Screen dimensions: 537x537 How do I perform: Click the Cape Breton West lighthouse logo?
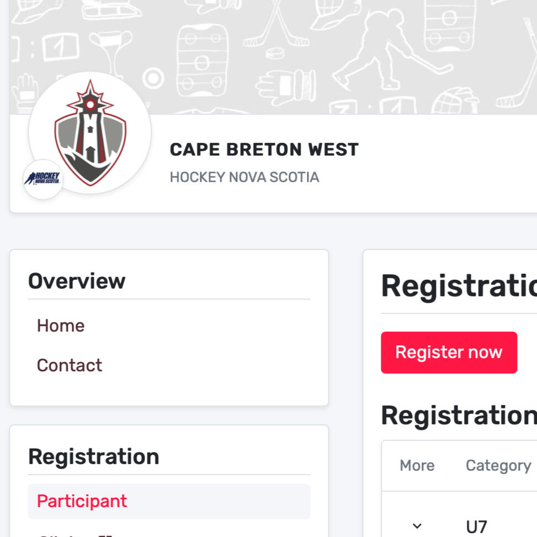point(90,133)
